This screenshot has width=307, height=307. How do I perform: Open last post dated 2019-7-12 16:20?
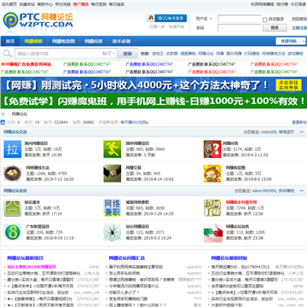tap(58, 179)
